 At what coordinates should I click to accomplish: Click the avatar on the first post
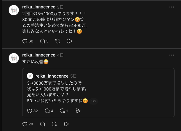point(13,11)
